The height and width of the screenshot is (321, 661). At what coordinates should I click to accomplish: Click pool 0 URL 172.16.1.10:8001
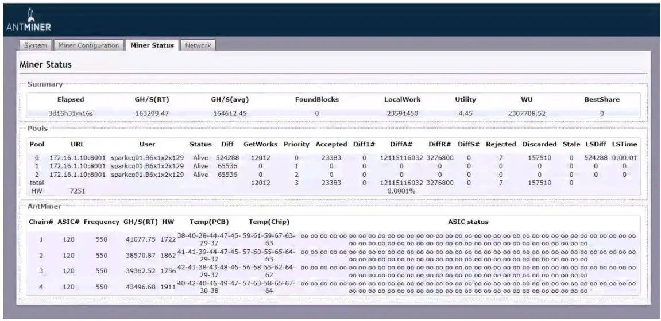coord(78,157)
